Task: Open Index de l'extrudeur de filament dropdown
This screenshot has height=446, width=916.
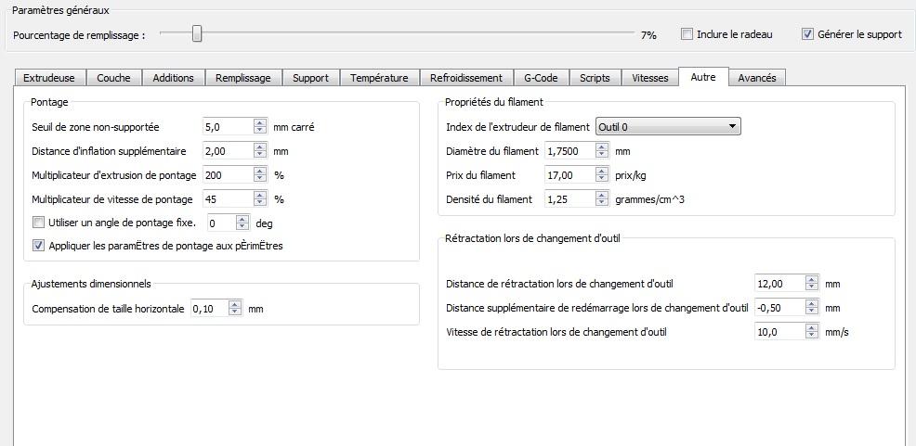Action: click(x=668, y=126)
